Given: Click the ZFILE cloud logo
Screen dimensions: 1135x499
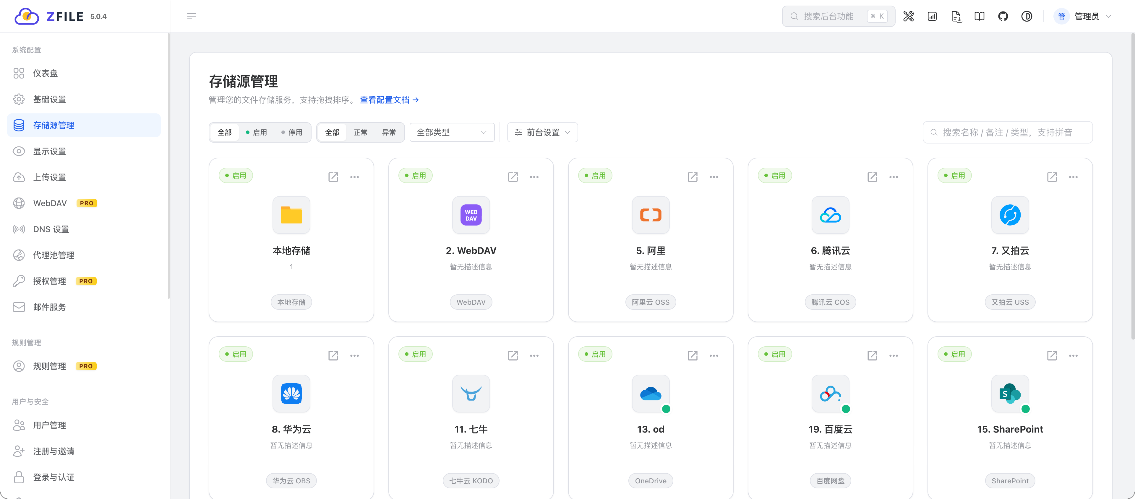Looking at the screenshot, I should (x=27, y=16).
